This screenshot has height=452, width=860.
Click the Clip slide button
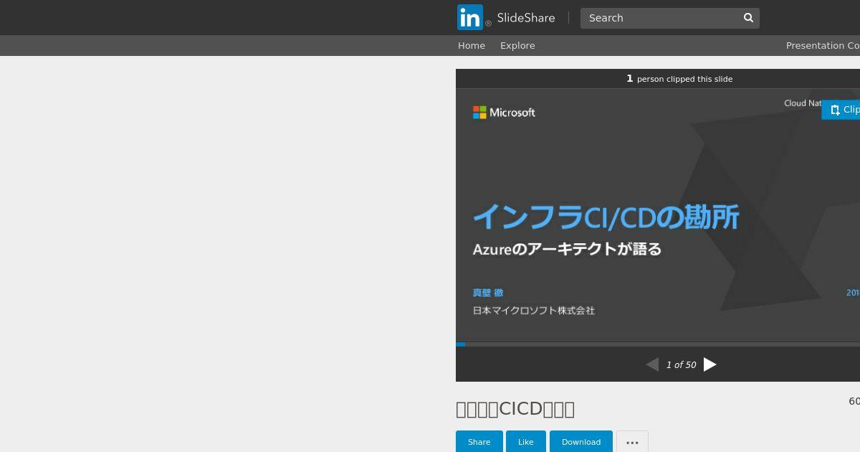click(841, 110)
